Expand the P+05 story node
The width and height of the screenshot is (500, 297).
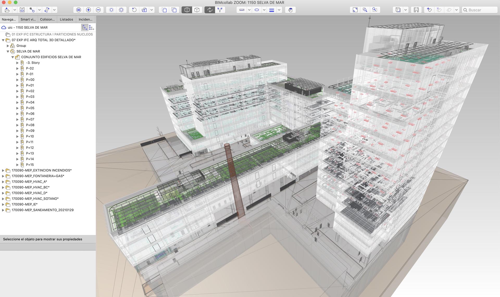tap(17, 108)
